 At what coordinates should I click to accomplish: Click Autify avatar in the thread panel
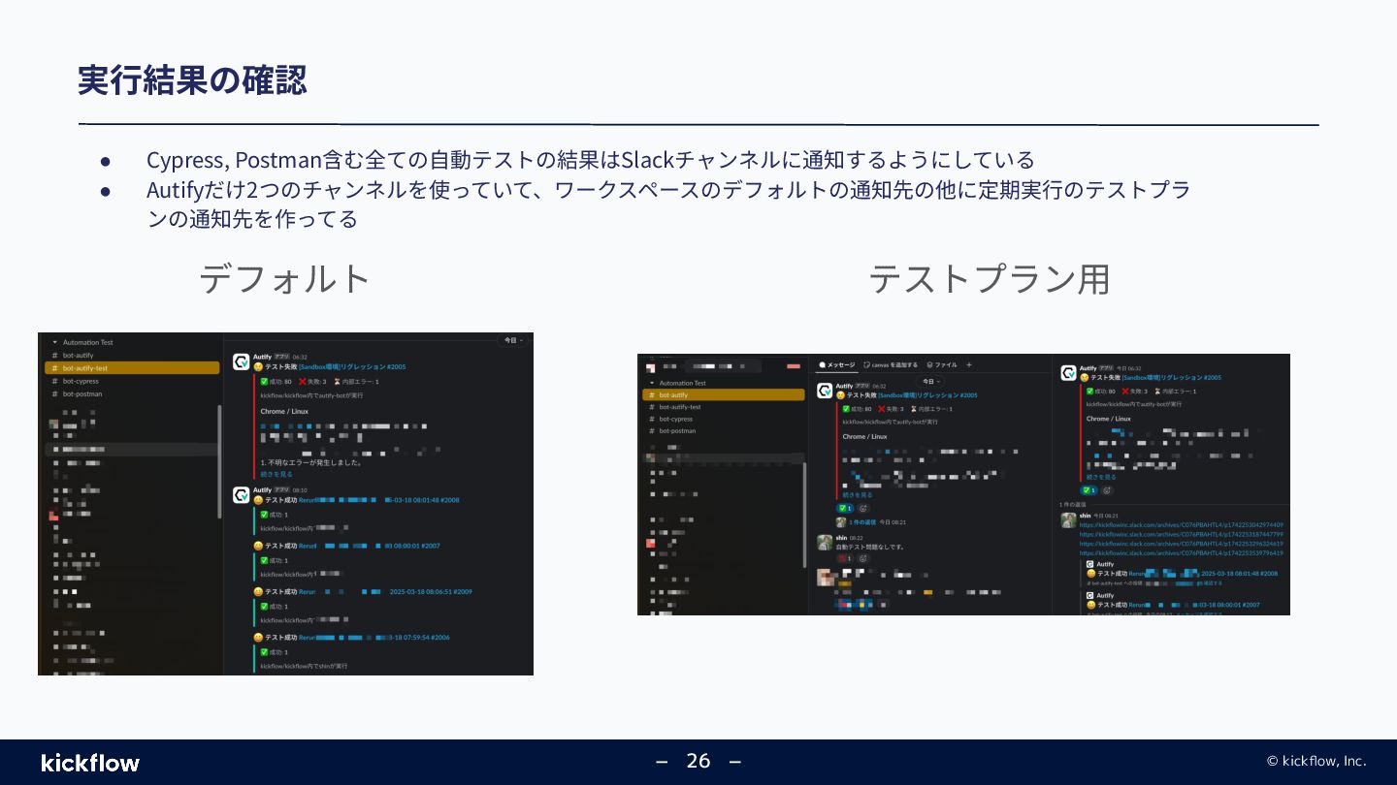click(x=1068, y=372)
